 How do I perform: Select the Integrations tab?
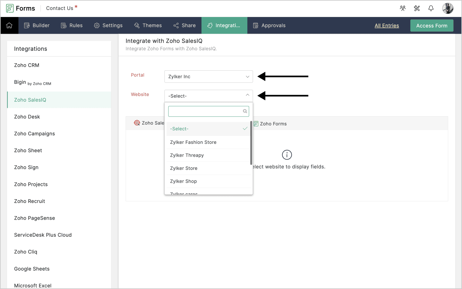[x=224, y=25]
